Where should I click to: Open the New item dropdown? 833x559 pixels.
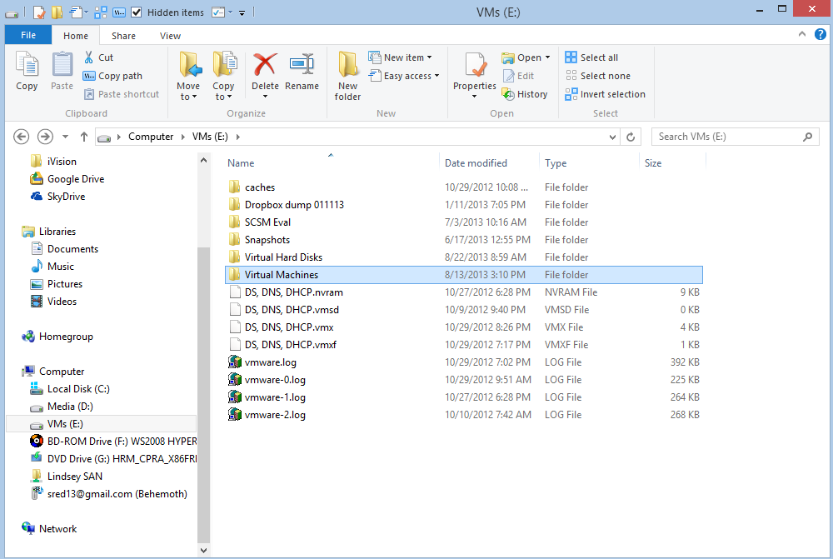point(407,57)
